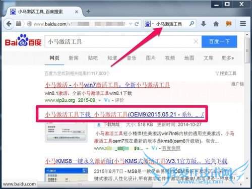Click the vertical scrollbar up arrow
The image size is (252, 189).
(x=247, y=35)
